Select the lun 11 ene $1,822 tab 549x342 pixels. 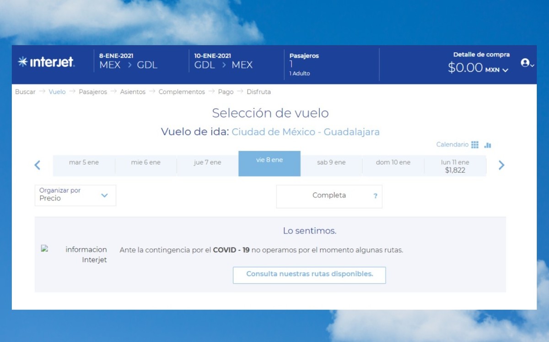[x=455, y=166]
